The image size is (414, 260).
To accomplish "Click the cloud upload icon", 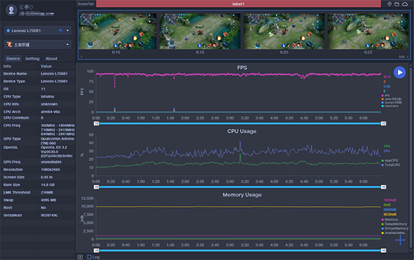I will (x=405, y=4).
